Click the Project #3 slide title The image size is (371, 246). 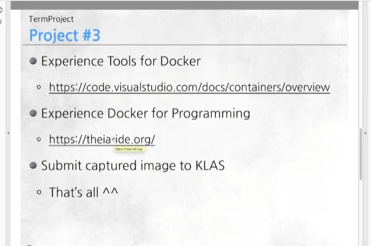(x=65, y=36)
